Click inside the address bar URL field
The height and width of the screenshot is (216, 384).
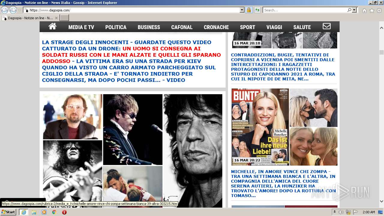pos(132,10)
